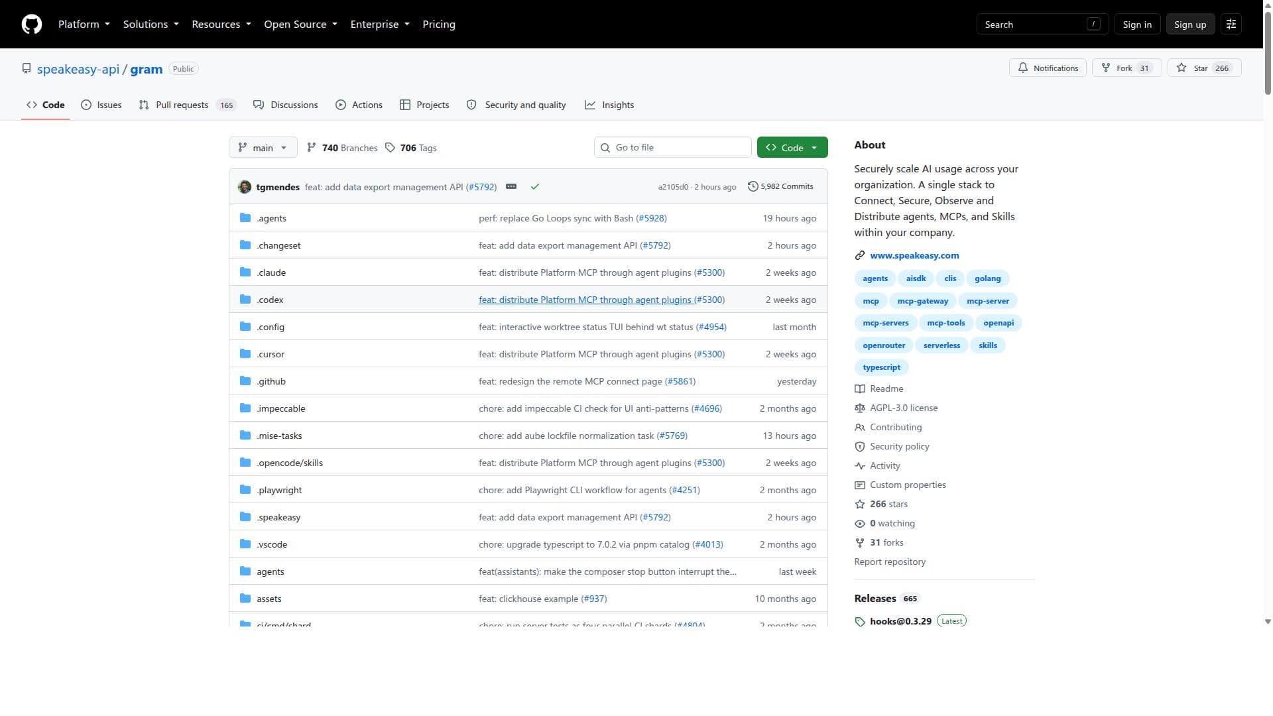Open the appearance settings icon beside Sign up

1231,25
